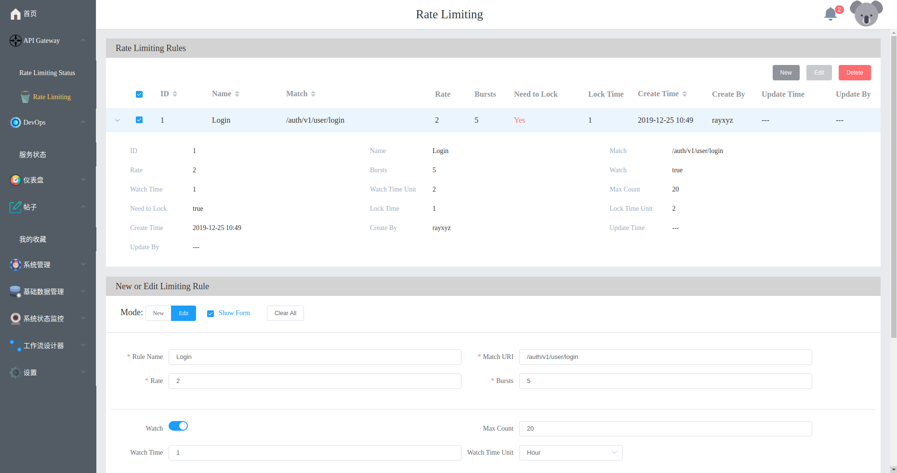Expand the 系统状态监控 menu chevron

[x=83, y=319]
